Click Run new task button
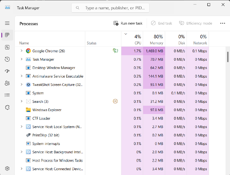Viewport: 230px width, 175px height. (x=128, y=23)
